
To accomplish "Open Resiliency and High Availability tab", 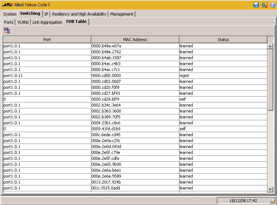I will 79,14.
